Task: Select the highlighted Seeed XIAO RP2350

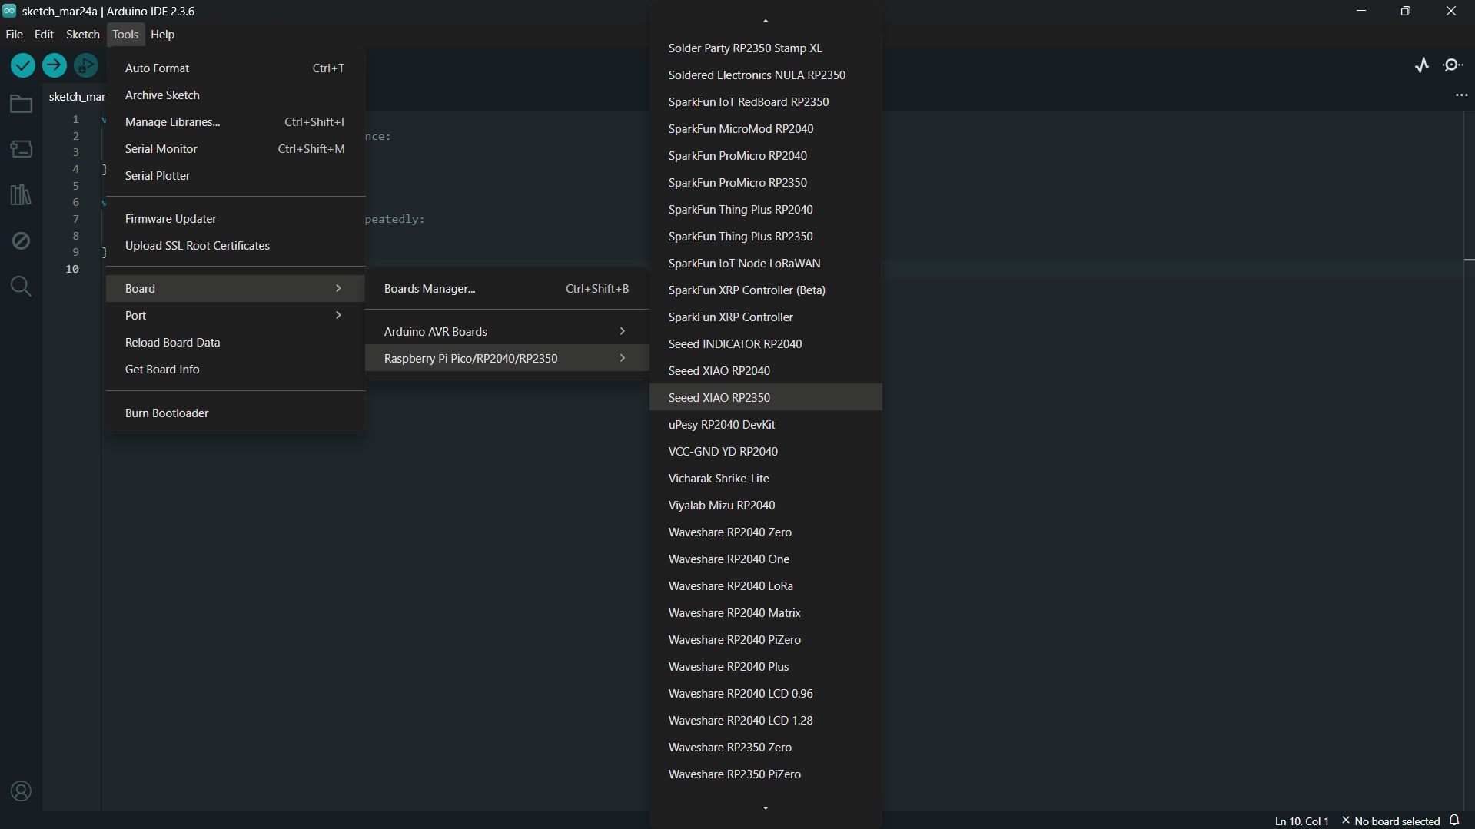Action: [x=766, y=398]
